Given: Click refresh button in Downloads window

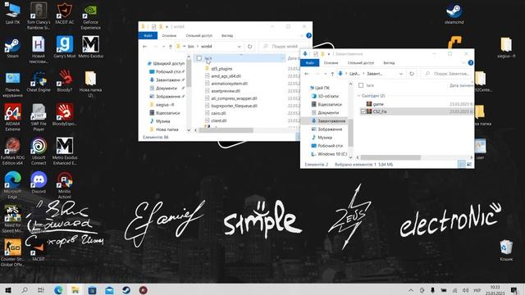Looking at the screenshot, I should point(412,74).
